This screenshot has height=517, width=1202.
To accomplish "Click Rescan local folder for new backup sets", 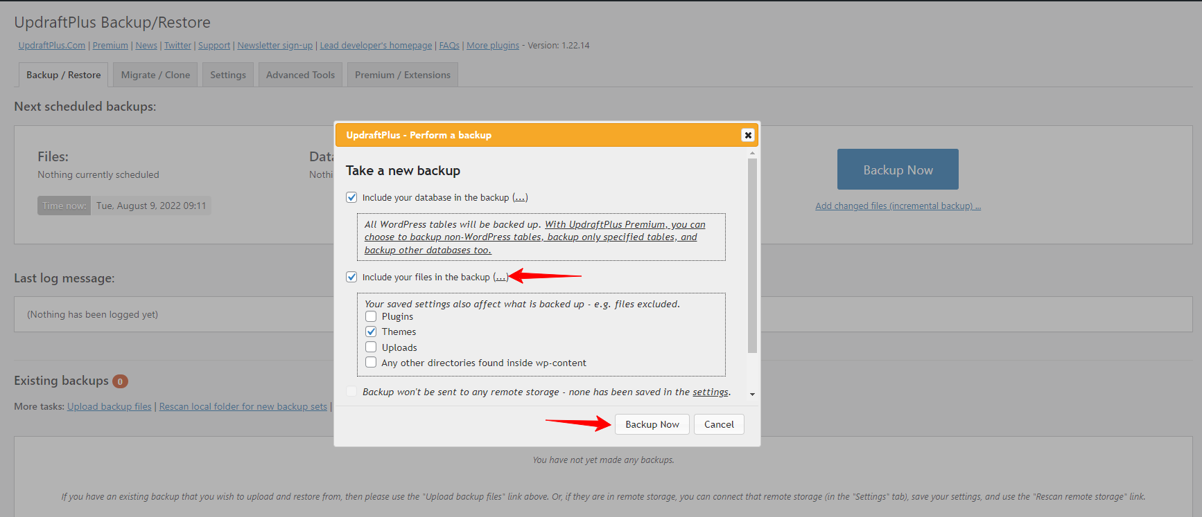I will pyautogui.click(x=243, y=407).
